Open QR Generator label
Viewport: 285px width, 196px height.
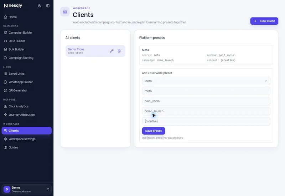pyautogui.click(x=18, y=90)
